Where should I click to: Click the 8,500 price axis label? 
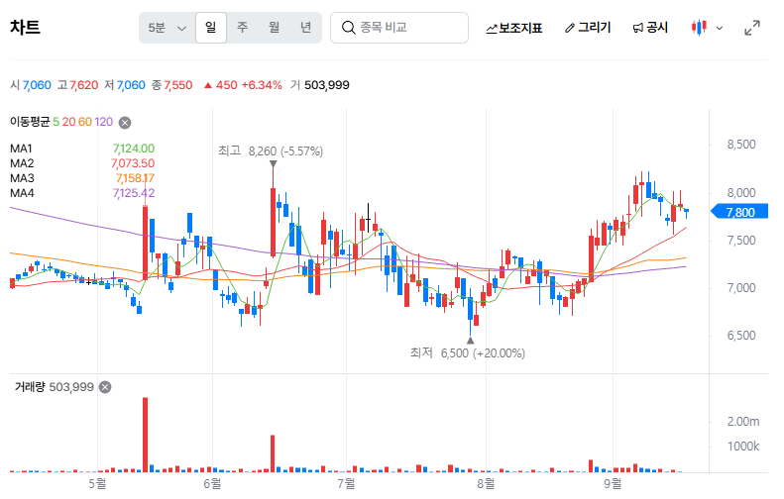point(741,145)
